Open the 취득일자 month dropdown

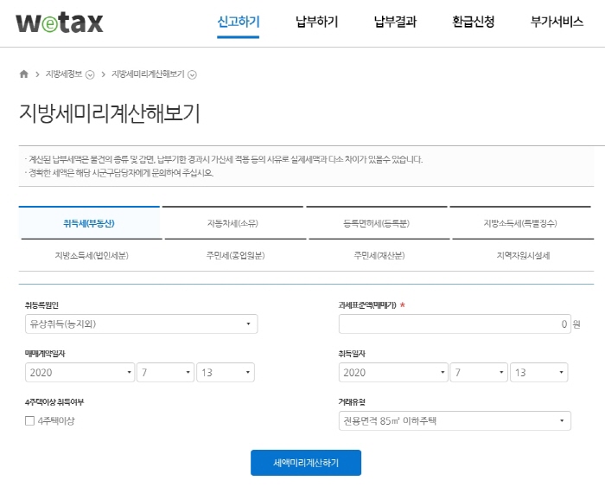coord(478,373)
